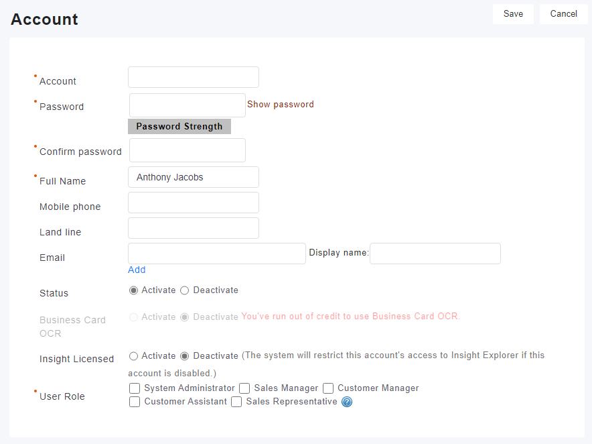This screenshot has width=592, height=444.
Task: Choose Deactivate for Insight Licensed
Action: pyautogui.click(x=185, y=356)
